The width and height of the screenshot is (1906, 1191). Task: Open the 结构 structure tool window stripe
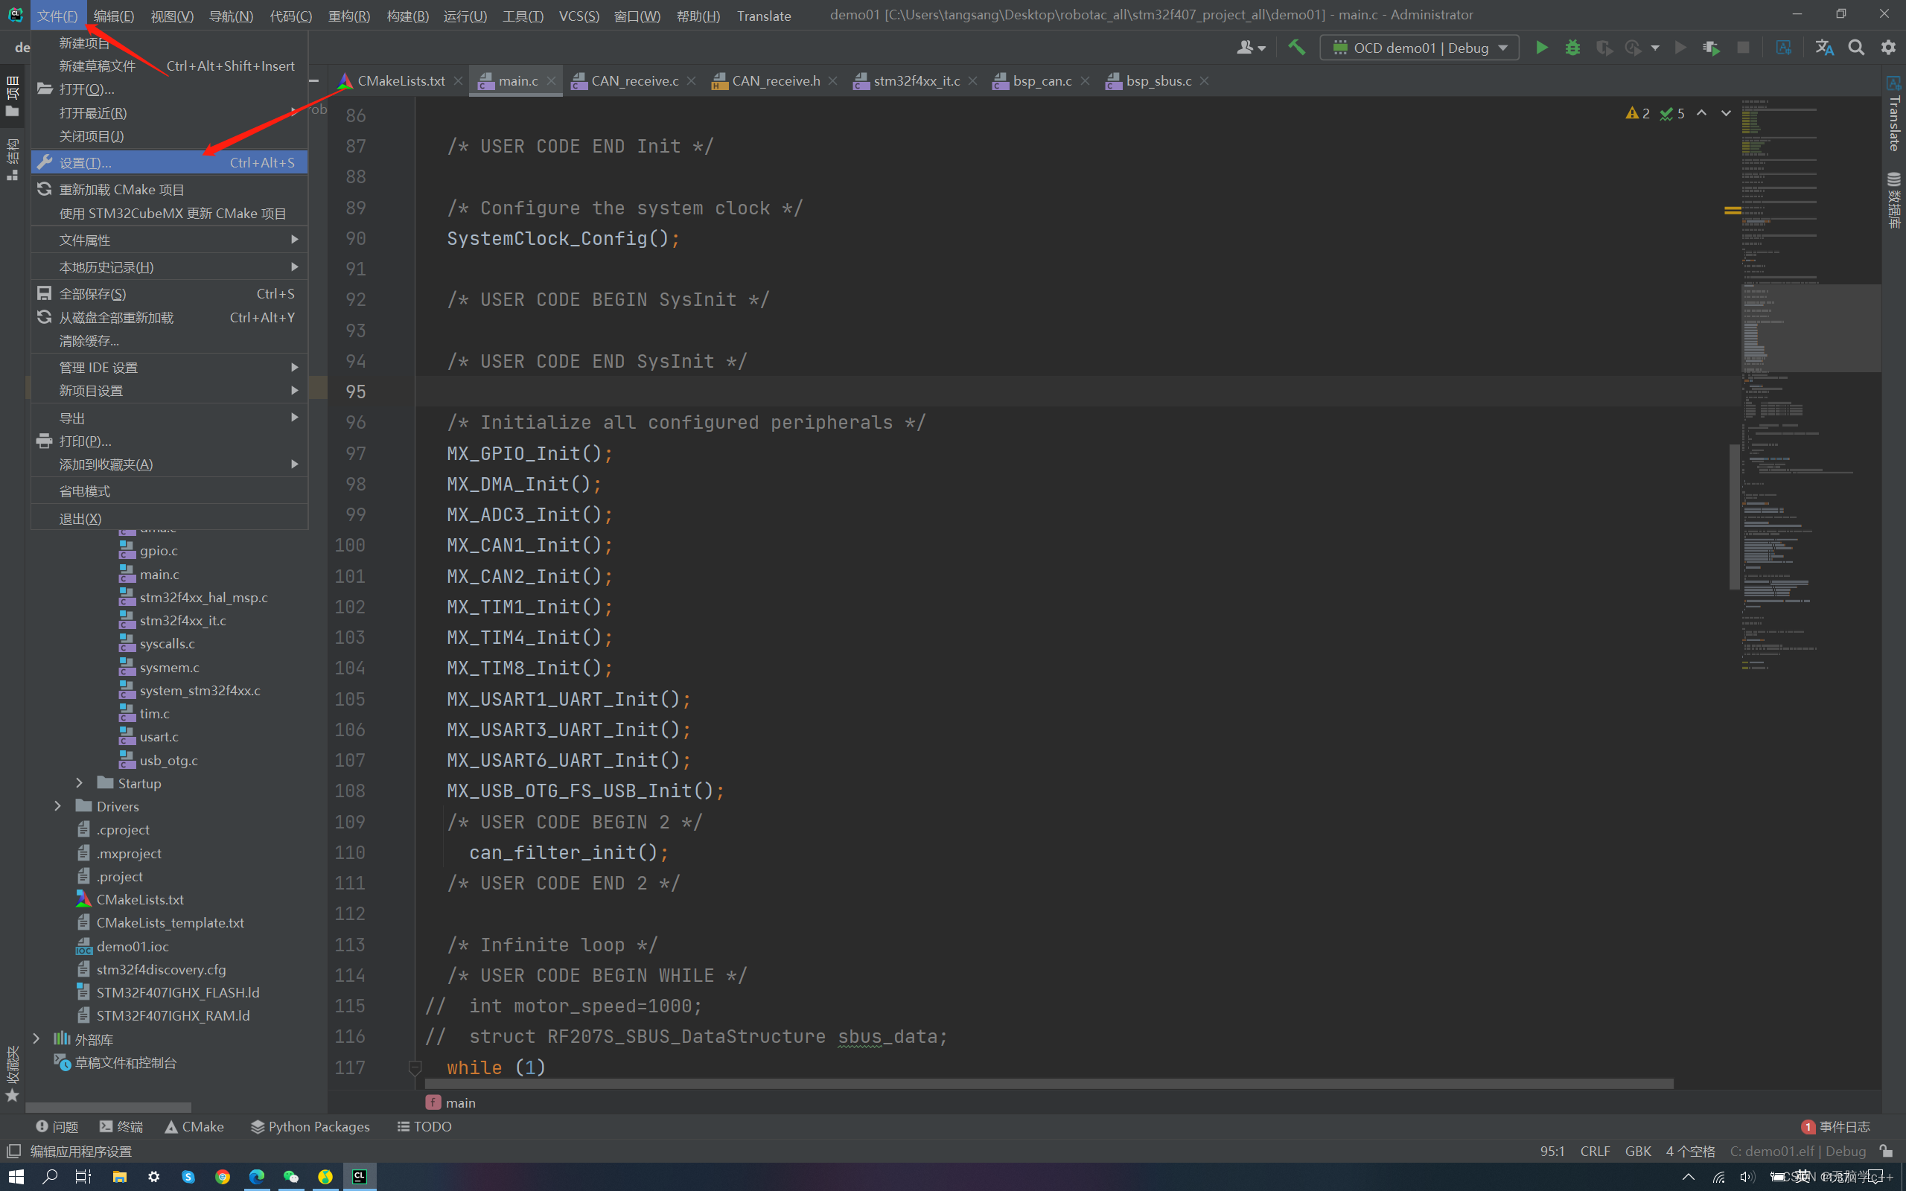12,159
